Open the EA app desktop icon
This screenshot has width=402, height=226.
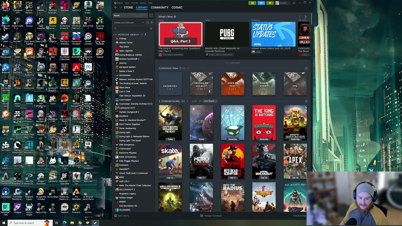64,100
